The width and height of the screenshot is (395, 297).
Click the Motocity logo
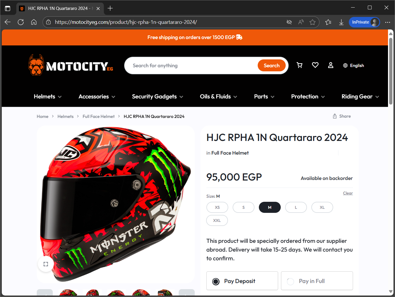click(71, 65)
